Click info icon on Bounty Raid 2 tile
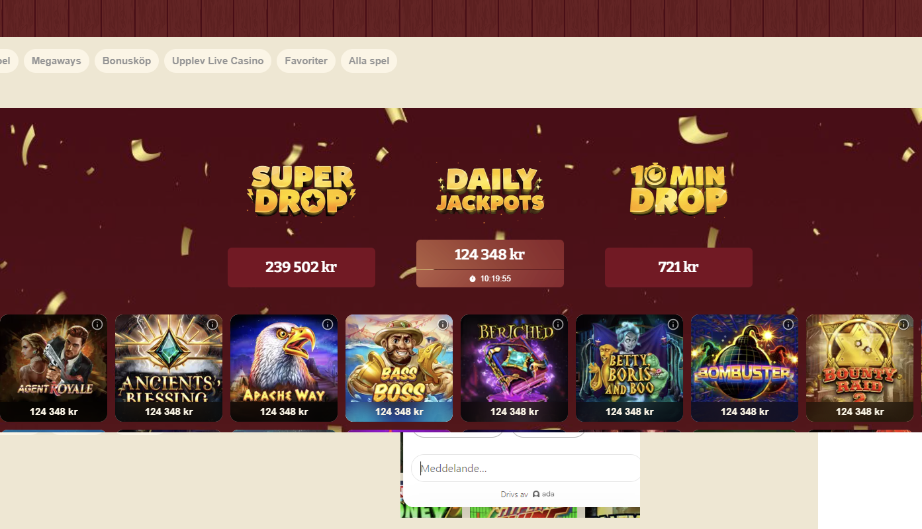 (903, 324)
